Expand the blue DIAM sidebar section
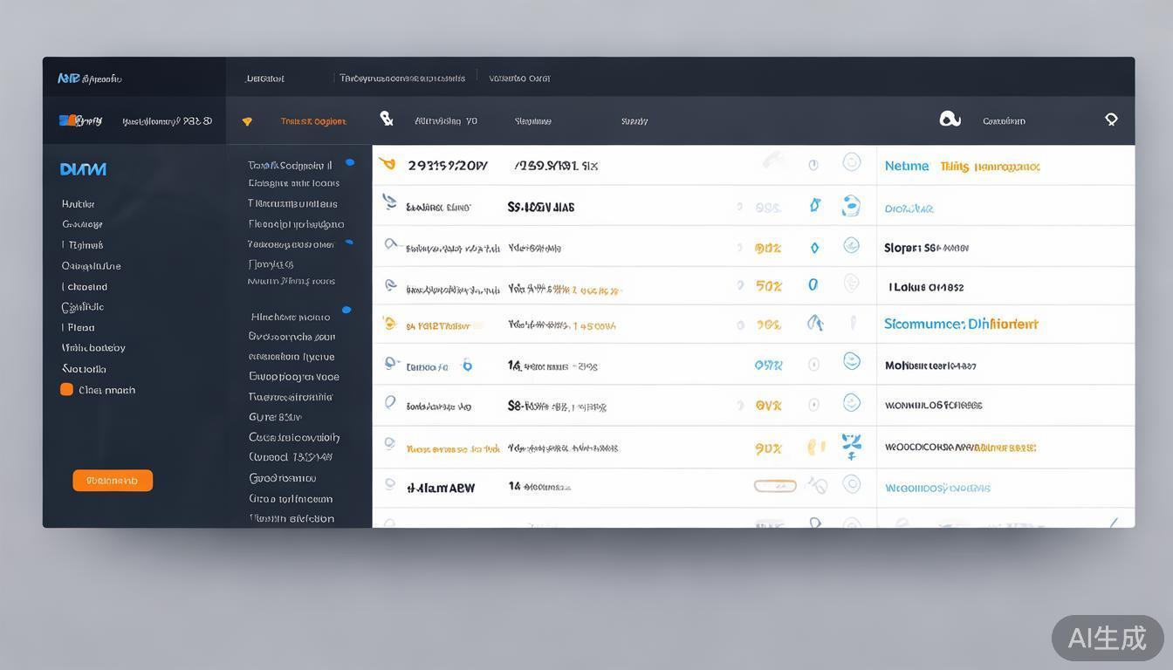This screenshot has width=1173, height=670. 83,169
